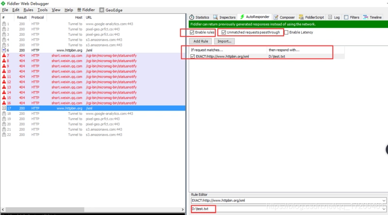This screenshot has width=388, height=215.
Task: Open the response file dropdown showing D:\test.txt
Action: [x=384, y=209]
